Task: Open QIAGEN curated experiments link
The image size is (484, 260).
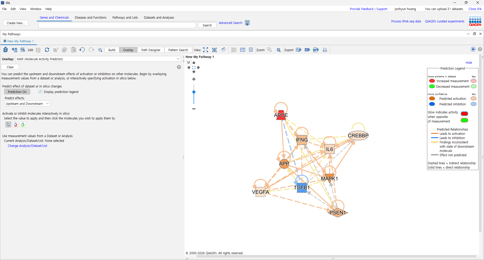Action: (x=444, y=21)
